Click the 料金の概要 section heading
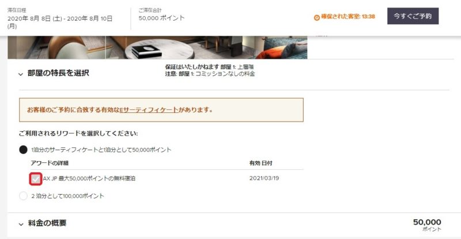The width and height of the screenshot is (461, 239). tap(47, 223)
